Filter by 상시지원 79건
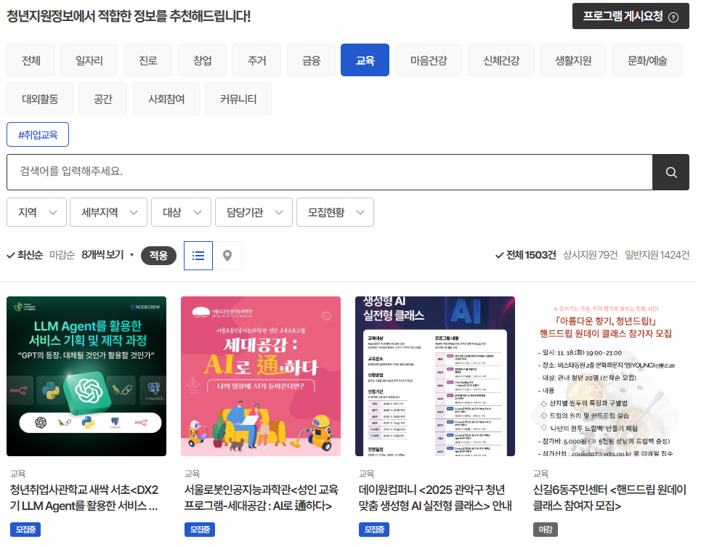 590,255
